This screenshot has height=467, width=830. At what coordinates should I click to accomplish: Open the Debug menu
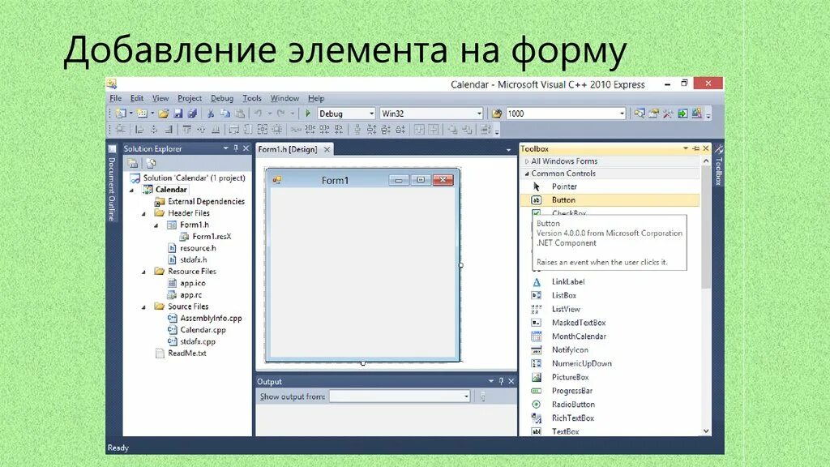[x=222, y=98]
